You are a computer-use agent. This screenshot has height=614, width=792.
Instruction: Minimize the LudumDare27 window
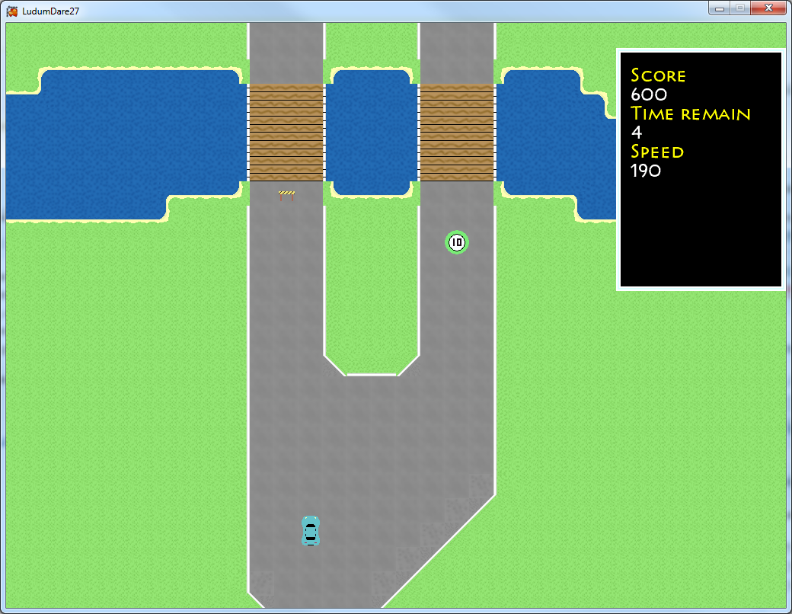720,8
